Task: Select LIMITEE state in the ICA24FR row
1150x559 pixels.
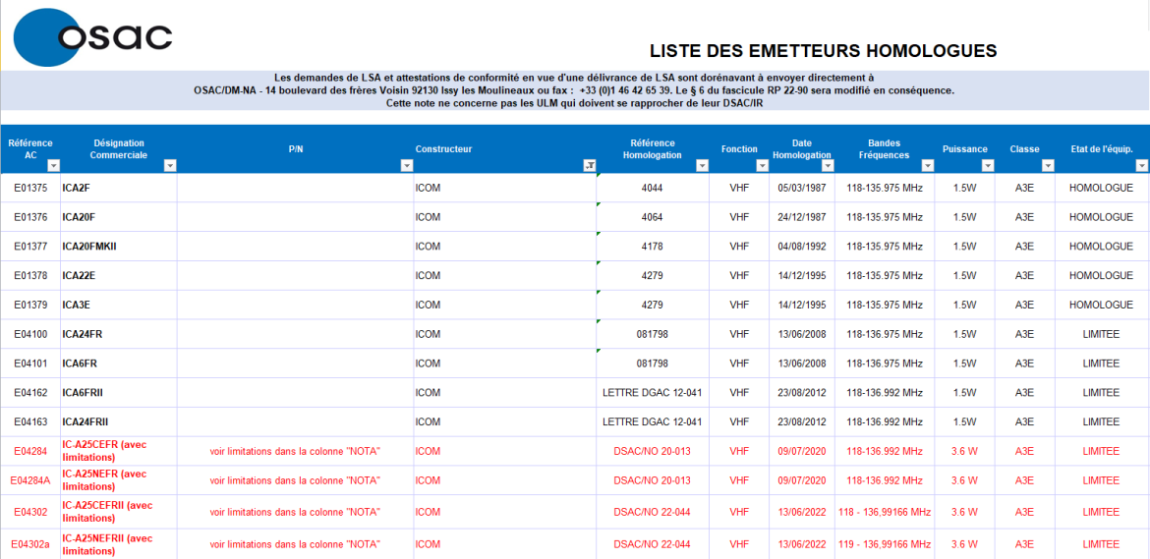Action: 1101,334
